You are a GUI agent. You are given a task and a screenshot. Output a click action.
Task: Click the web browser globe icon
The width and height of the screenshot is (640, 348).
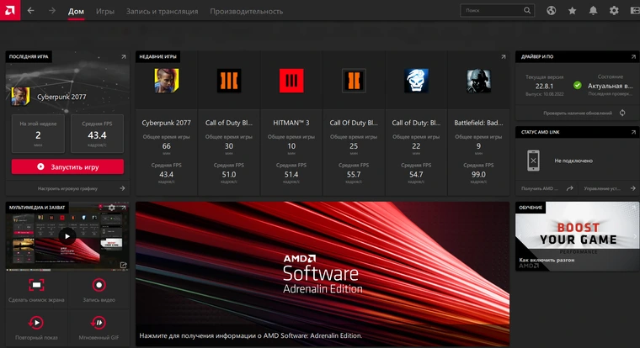pos(552,11)
